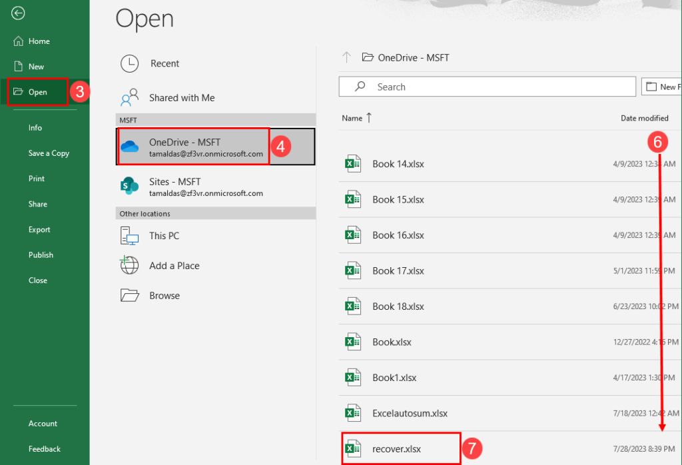
Task: Sort files using the Name column arrow
Action: [x=369, y=118]
